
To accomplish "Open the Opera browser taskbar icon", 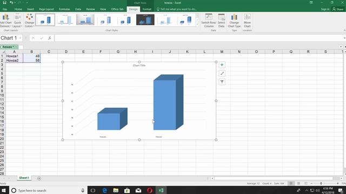I will 150,190.
